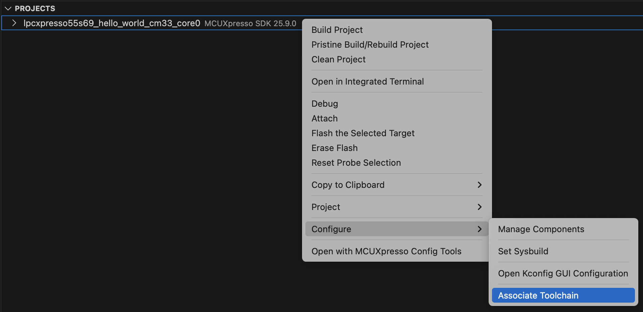Select Erase Flash
This screenshot has height=312, width=643.
coord(334,148)
